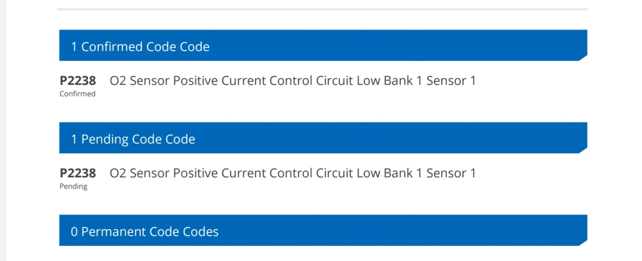Select the P2238 code under Confirmed section
642x261 pixels.
tap(78, 81)
